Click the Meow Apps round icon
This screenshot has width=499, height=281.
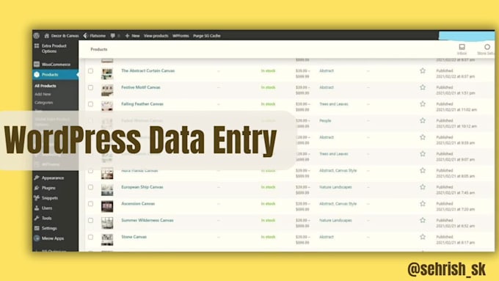tap(37, 238)
